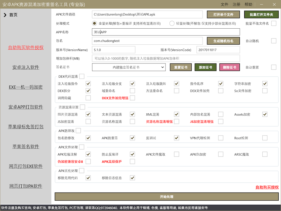Click the 开始处理 button
This screenshot has width=281, height=211.
pyautogui.click(x=166, y=197)
